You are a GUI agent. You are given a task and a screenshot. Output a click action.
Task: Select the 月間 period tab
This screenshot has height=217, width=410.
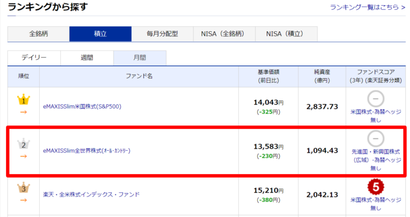140,58
